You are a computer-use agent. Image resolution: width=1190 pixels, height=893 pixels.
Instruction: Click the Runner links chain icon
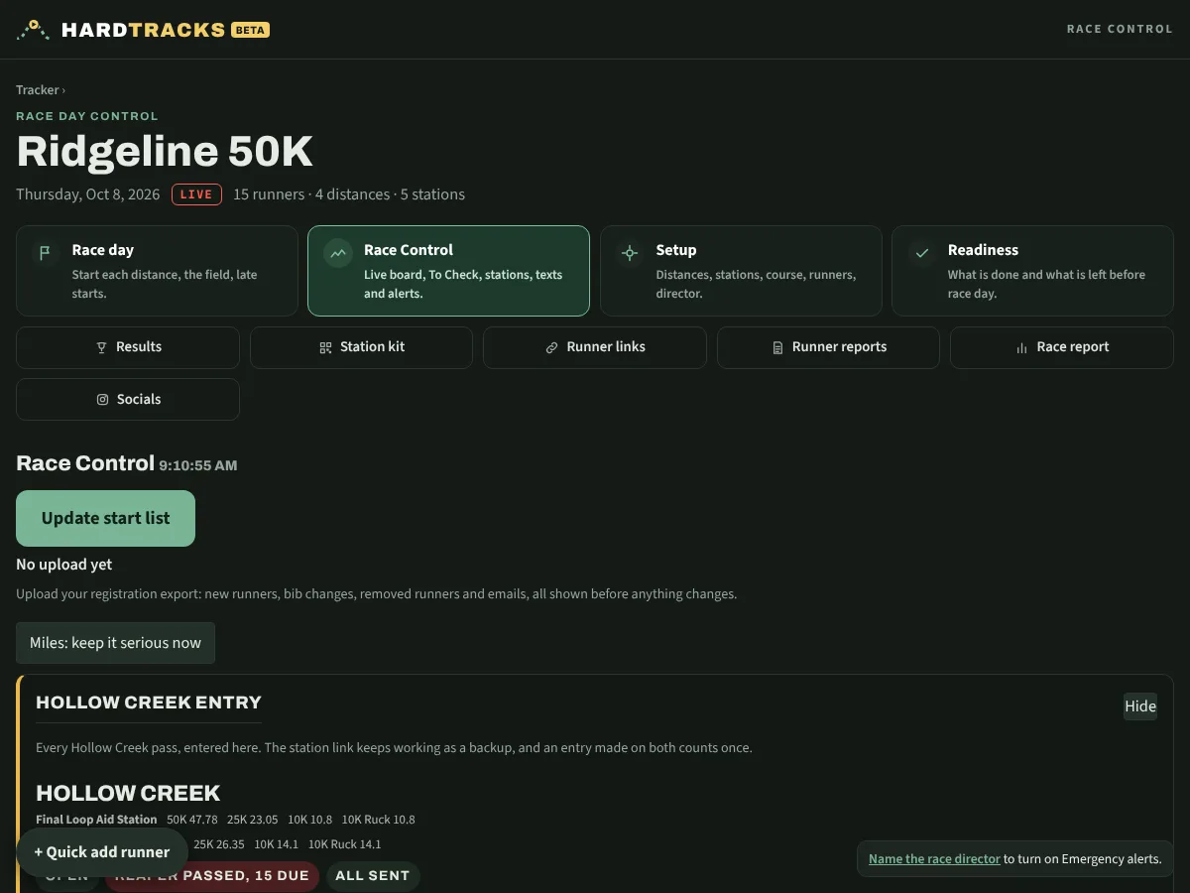point(551,347)
